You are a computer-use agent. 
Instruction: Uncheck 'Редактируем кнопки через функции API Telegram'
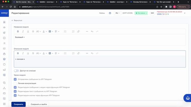15,95
